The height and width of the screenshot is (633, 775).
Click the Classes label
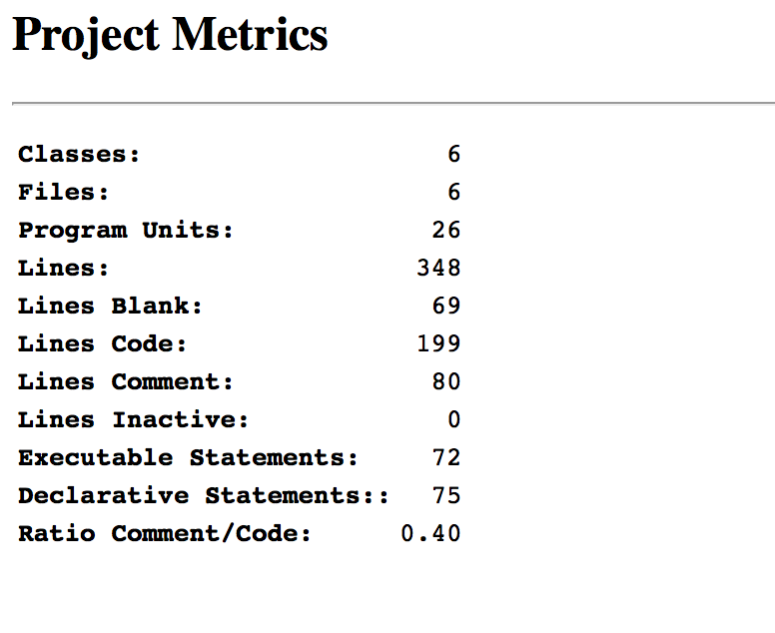79,155
